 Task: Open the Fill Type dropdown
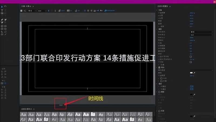[x=202, y=70]
